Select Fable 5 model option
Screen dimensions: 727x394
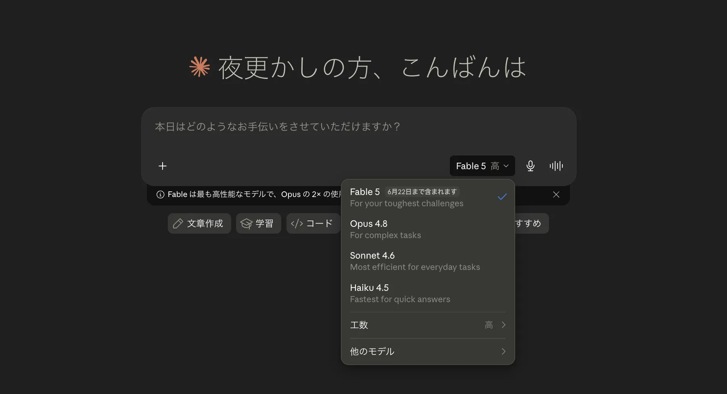pos(428,197)
